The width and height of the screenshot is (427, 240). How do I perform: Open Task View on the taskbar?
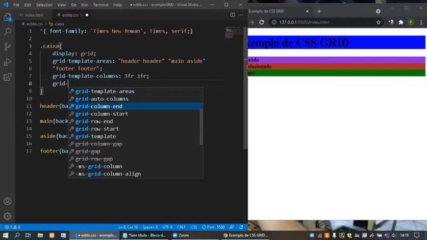pos(28,235)
